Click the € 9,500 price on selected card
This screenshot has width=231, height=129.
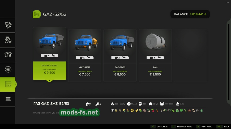coord(49,73)
